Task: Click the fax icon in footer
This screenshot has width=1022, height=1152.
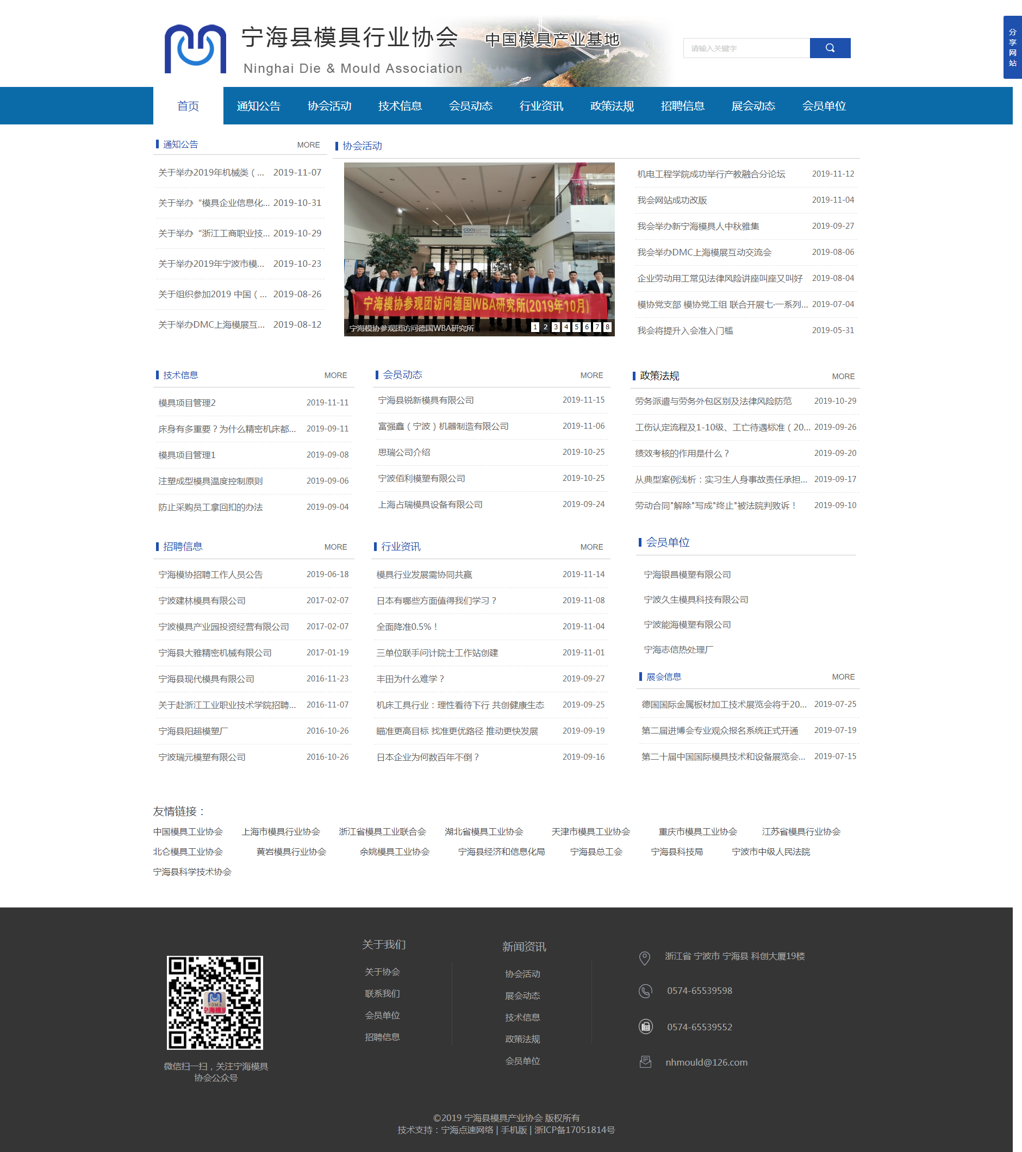Action: pyautogui.click(x=645, y=1026)
